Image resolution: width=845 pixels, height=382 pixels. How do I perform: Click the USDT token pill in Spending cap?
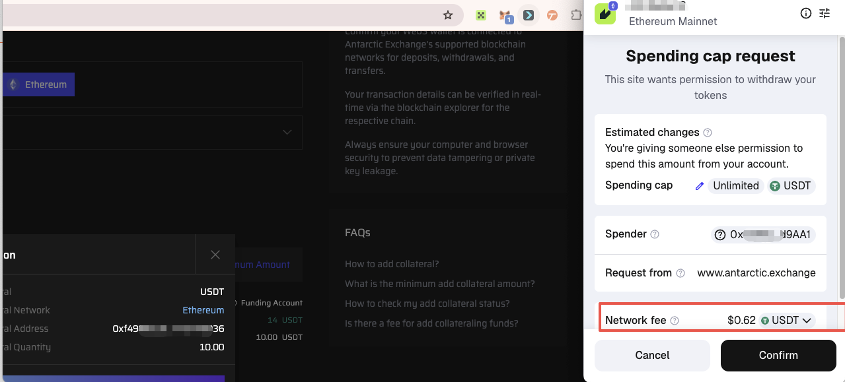pos(791,186)
